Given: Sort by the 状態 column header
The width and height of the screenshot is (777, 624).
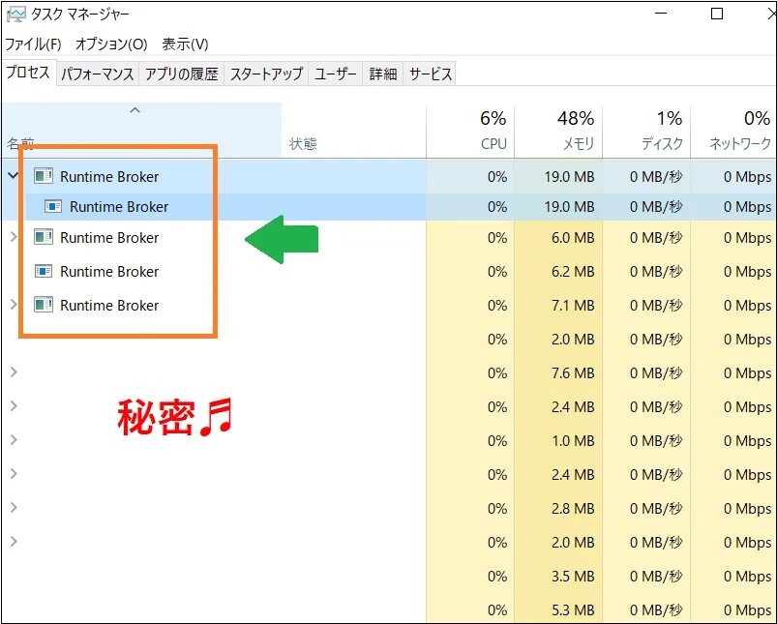Looking at the screenshot, I should click(354, 132).
